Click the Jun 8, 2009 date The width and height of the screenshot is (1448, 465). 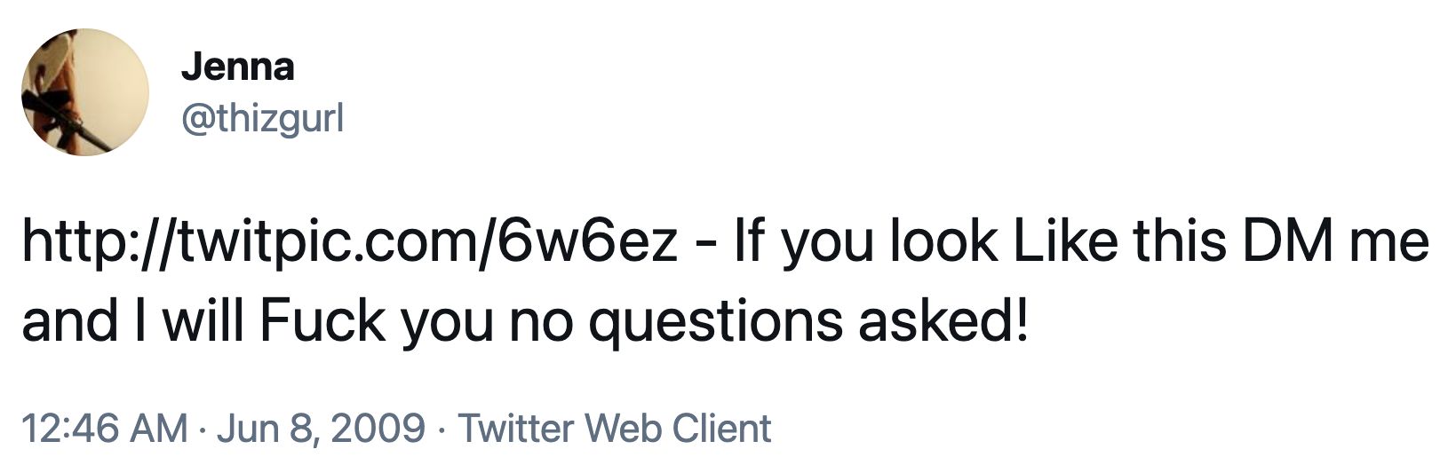click(320, 429)
